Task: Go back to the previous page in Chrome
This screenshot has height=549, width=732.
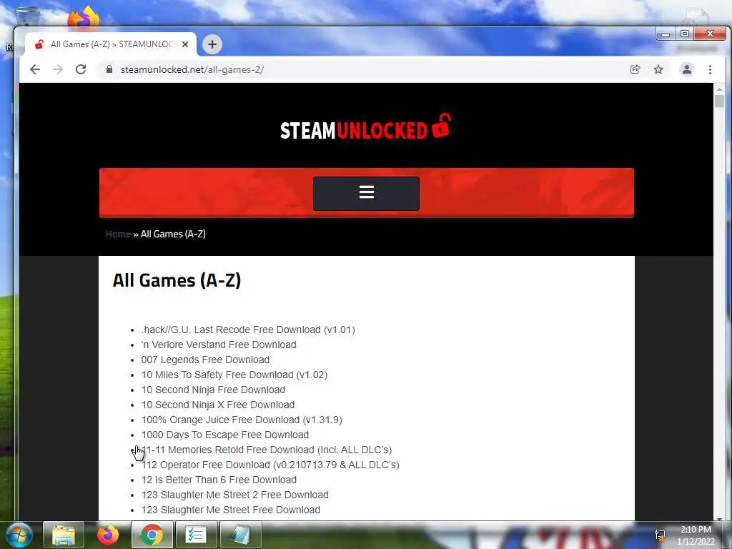Action: tap(35, 69)
